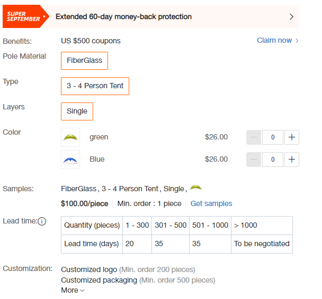
Task: Select the 3 - 4 Person Tent type
Action: tap(95, 86)
